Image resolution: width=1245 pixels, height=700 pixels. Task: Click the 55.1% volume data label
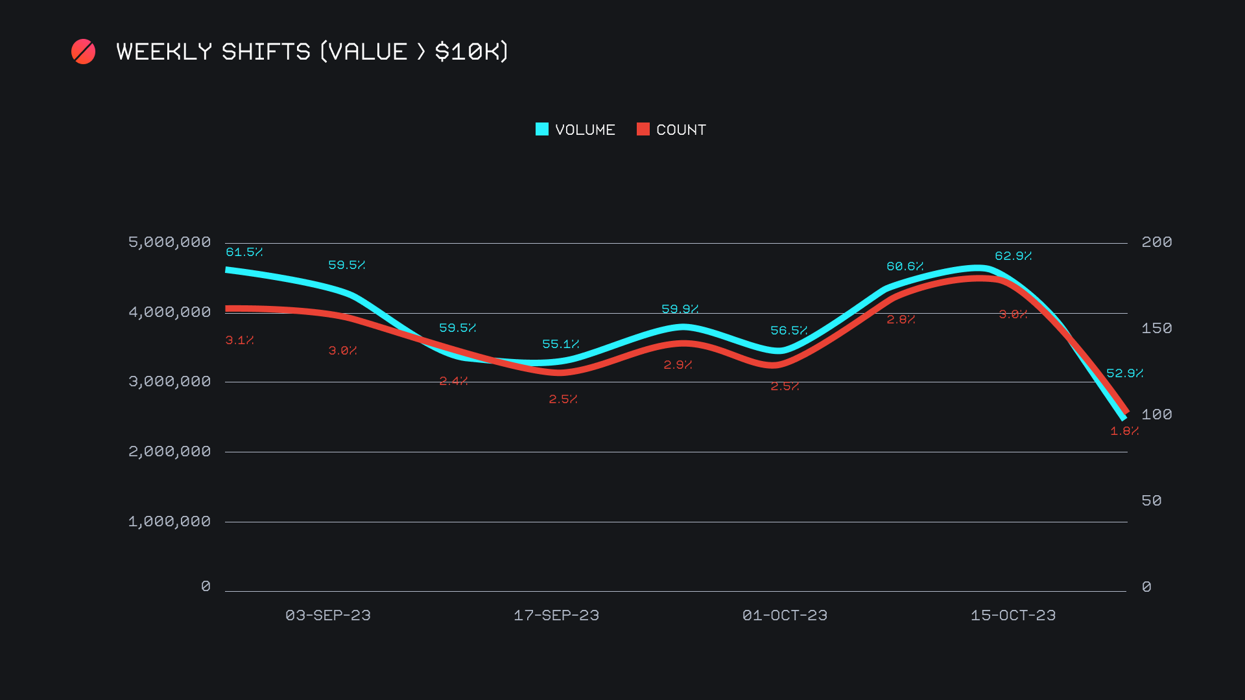tap(560, 344)
